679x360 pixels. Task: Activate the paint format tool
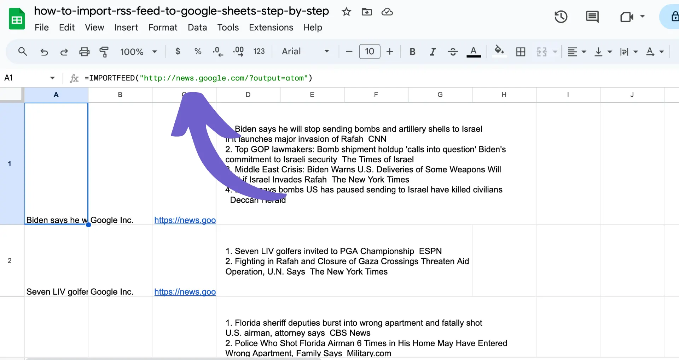point(104,52)
